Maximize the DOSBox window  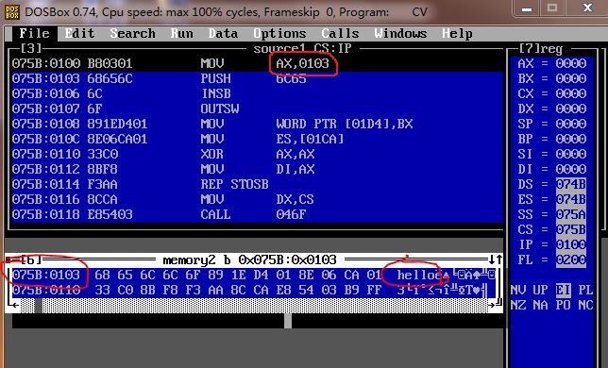[x=552, y=8]
